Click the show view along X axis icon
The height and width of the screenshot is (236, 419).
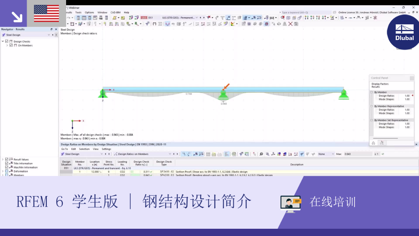[307, 18]
